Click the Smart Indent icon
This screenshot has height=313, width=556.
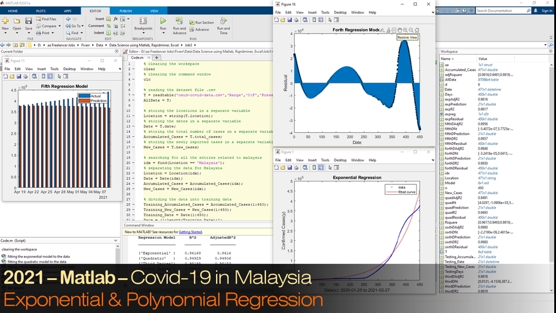click(109, 33)
